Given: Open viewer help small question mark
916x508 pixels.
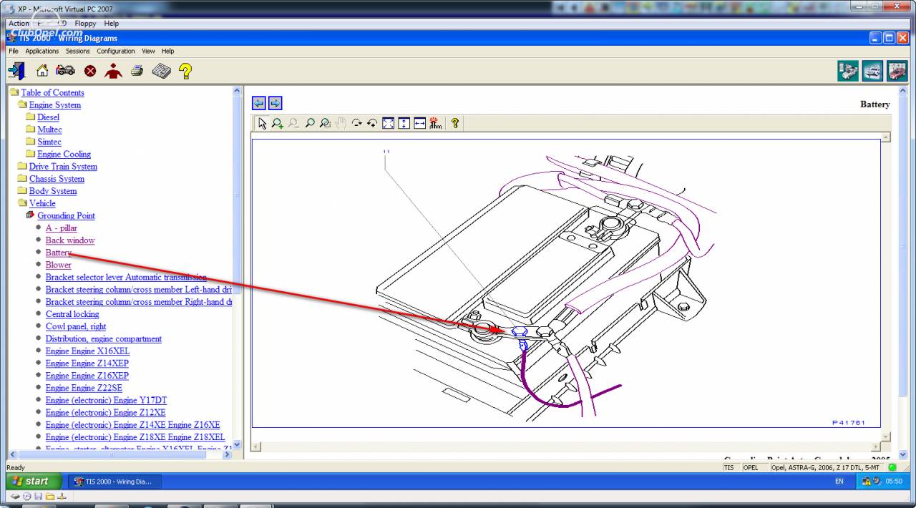Looking at the screenshot, I should point(454,123).
